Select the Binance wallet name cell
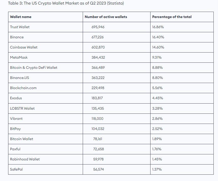 (17, 37)
